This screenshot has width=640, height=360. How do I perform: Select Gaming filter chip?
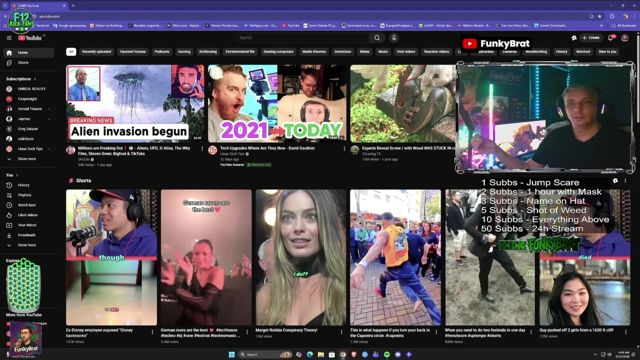[x=184, y=51]
